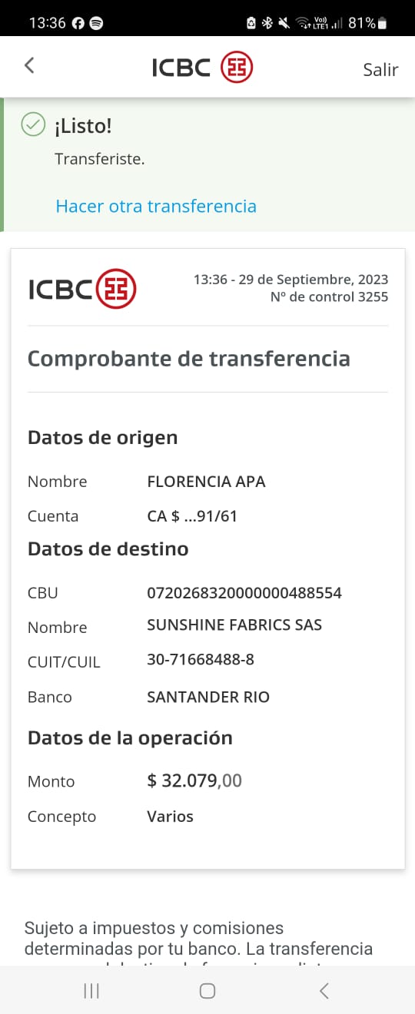Tap the battery indicator in status bar
This screenshot has height=1014, width=415.
(x=382, y=23)
